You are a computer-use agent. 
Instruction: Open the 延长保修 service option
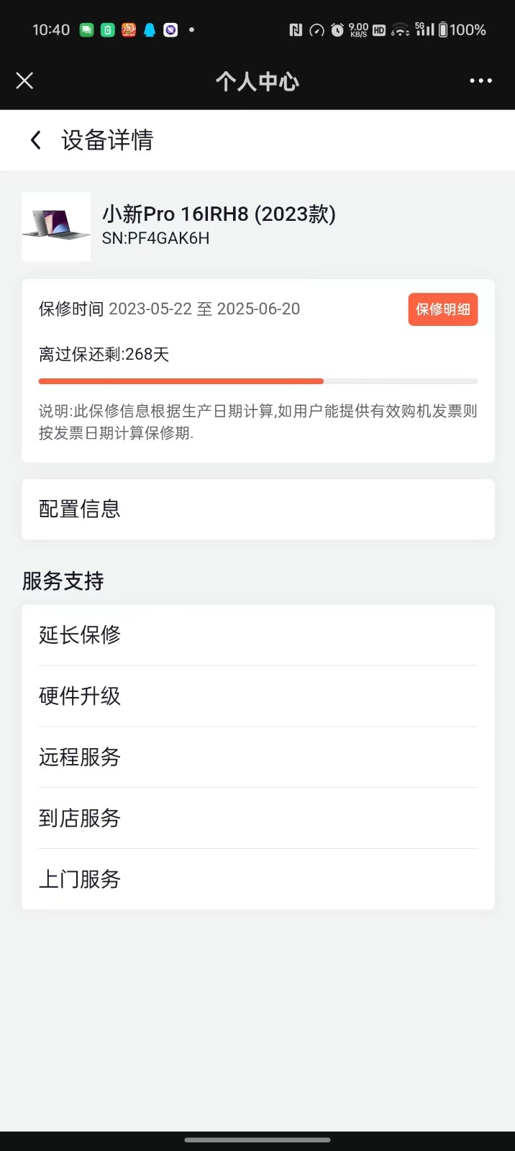tap(258, 635)
